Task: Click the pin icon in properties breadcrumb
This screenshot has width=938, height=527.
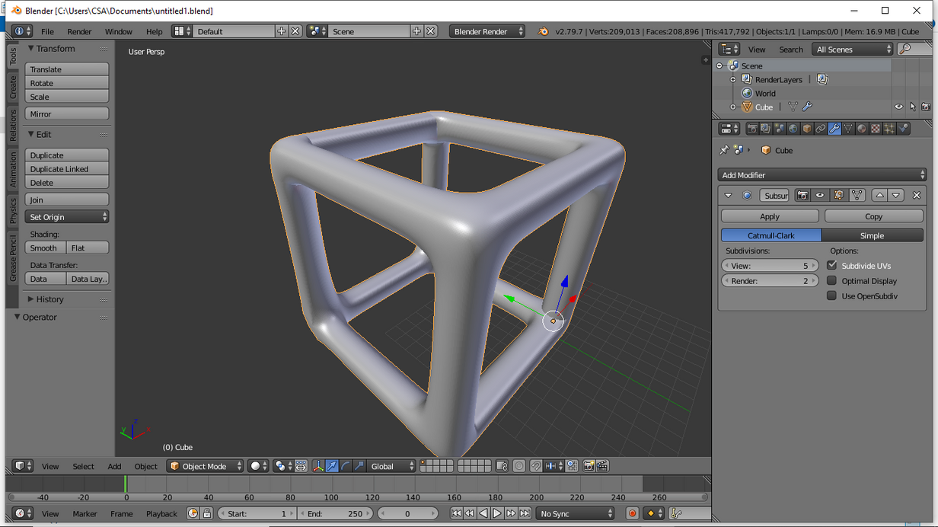Action: coord(724,150)
